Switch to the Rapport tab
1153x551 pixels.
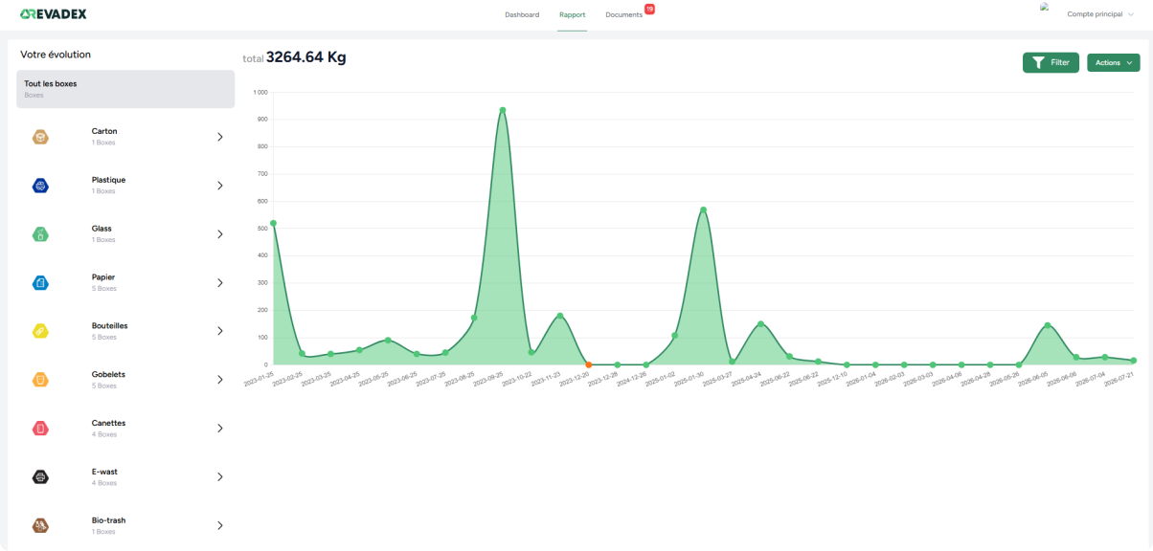click(x=573, y=15)
